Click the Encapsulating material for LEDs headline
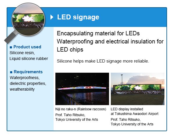Screen dimensions: 174x139 pyautogui.click(x=94, y=33)
